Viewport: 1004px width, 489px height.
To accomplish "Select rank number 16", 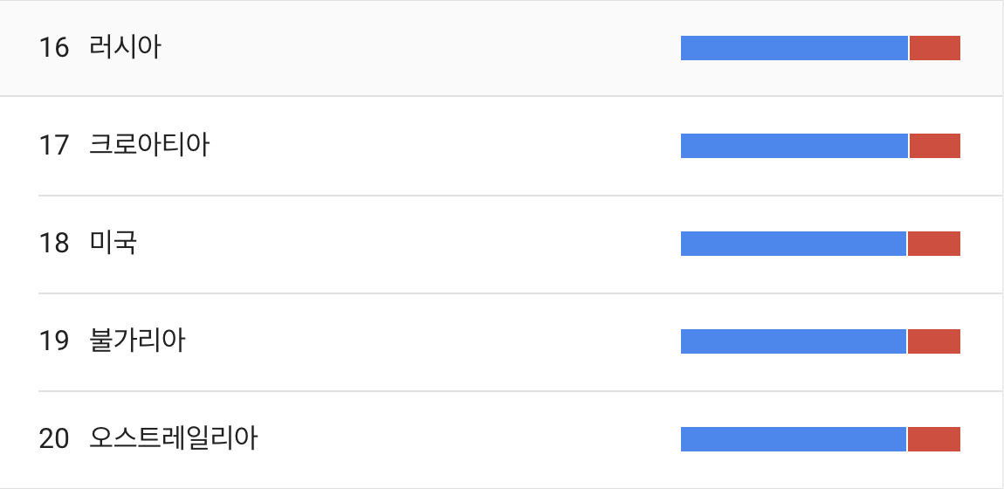I will point(54,48).
